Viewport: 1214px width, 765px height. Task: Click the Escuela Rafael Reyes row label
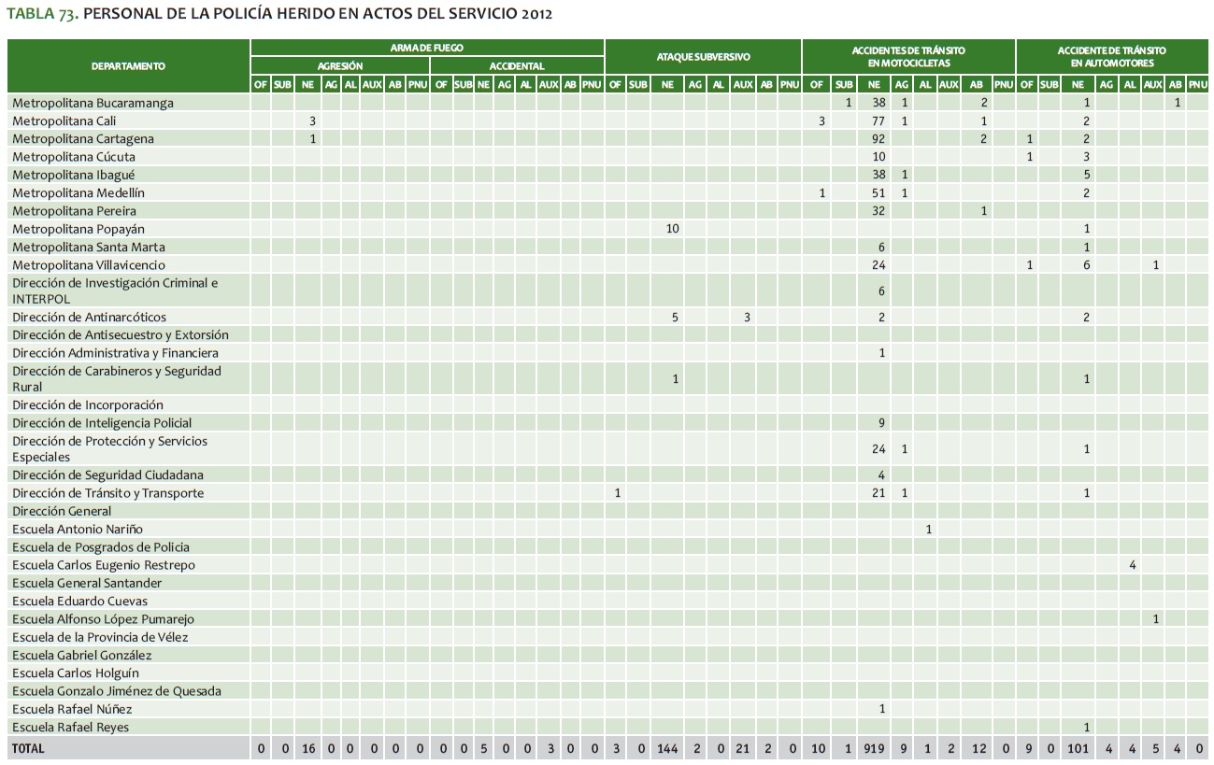point(71,728)
